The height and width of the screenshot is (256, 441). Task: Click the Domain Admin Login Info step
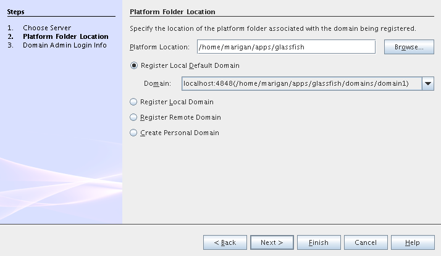pyautogui.click(x=64, y=45)
